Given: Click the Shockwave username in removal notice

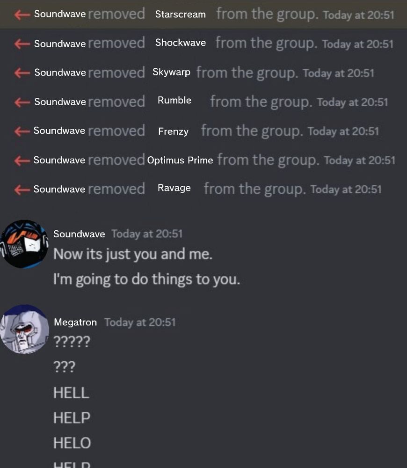Looking at the screenshot, I should pyautogui.click(x=180, y=43).
